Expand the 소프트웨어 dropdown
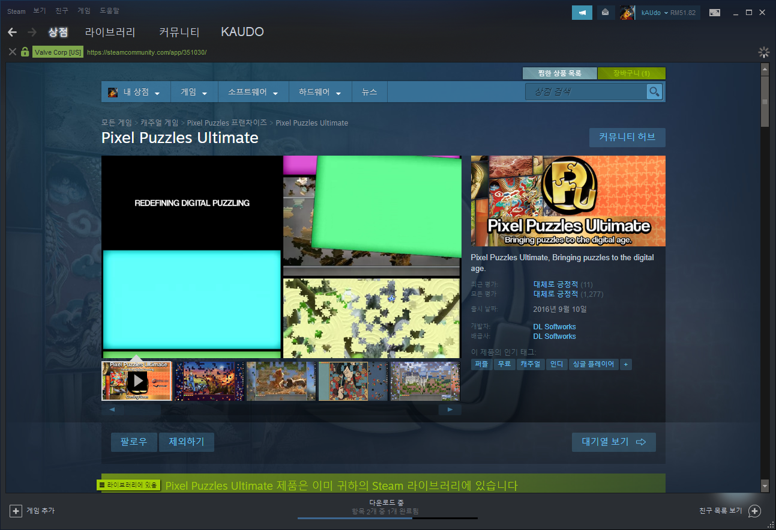 253,93
